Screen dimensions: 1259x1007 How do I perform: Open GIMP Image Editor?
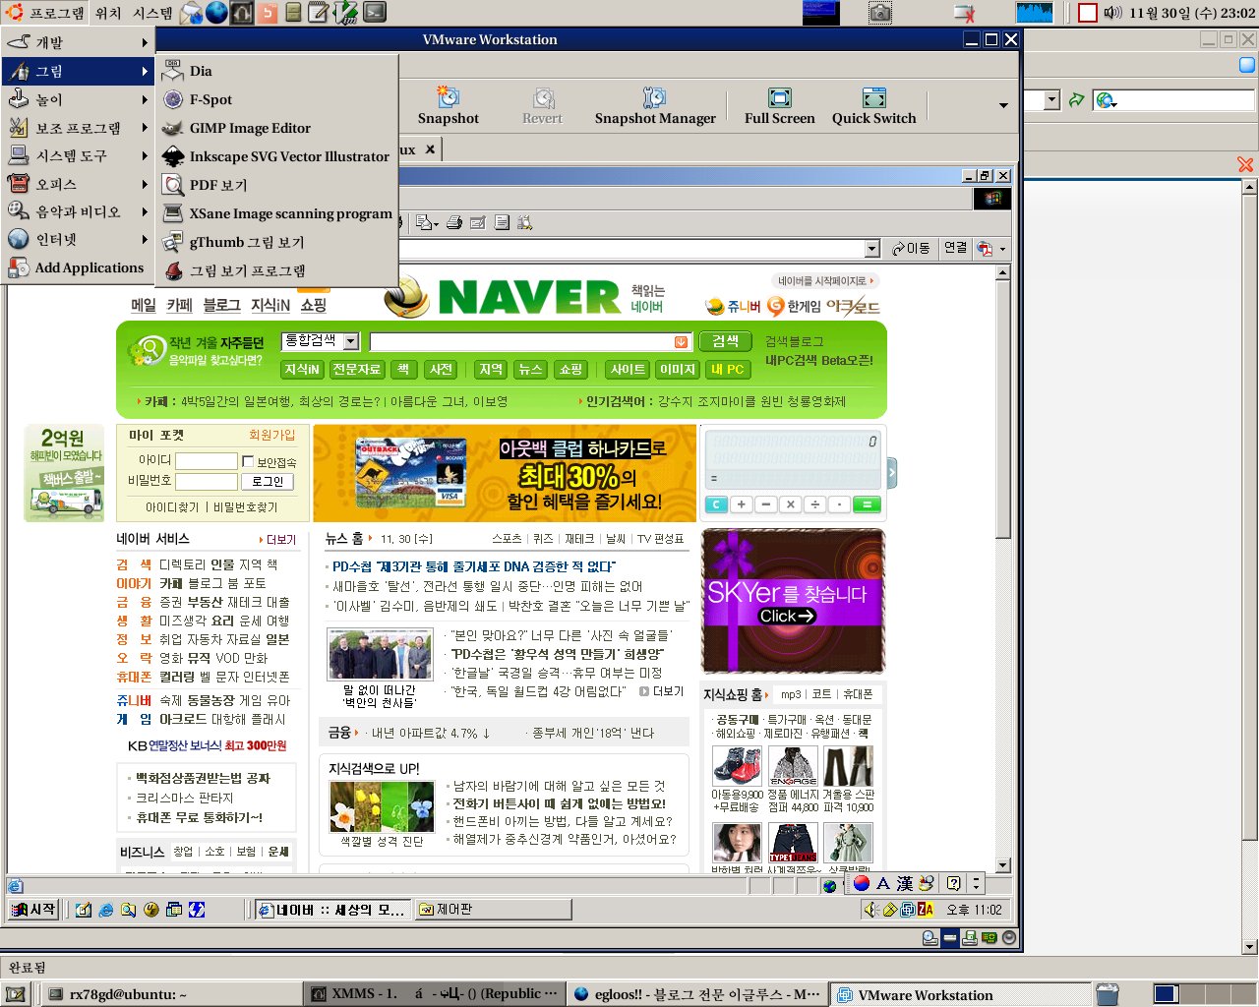pyautogui.click(x=278, y=128)
